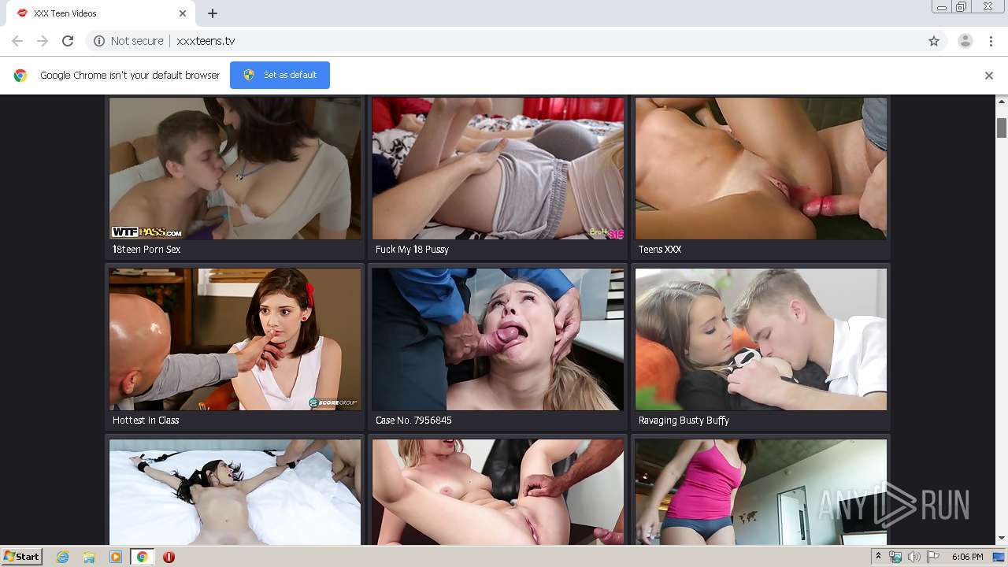Viewport: 1008px width, 567px height.
Task: Open the Action Center flag icon
Action: tap(933, 557)
